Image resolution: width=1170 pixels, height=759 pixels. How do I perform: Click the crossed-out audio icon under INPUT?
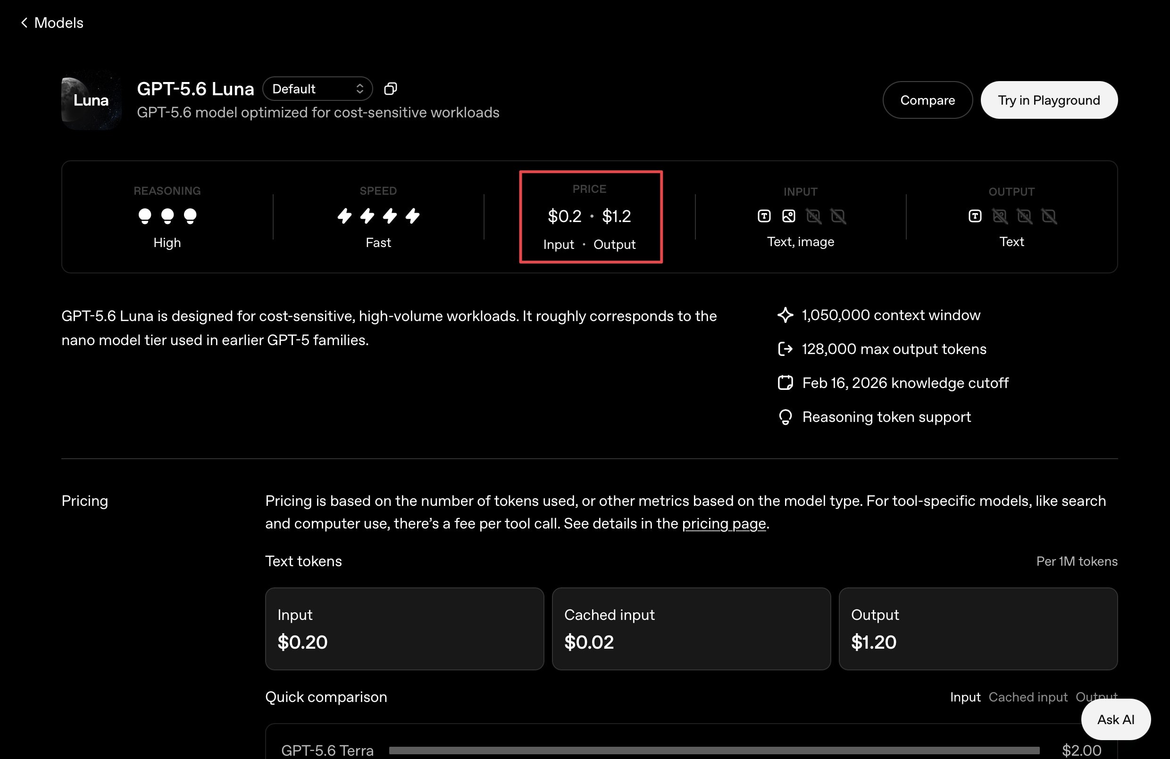pos(814,215)
